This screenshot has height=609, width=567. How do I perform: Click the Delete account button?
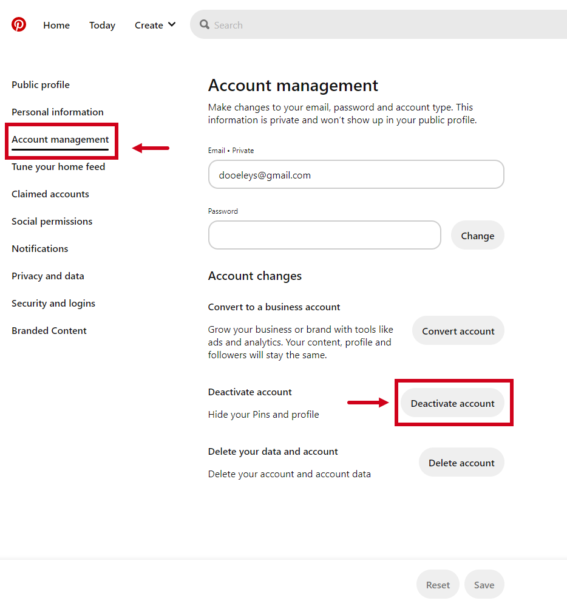[x=461, y=462]
